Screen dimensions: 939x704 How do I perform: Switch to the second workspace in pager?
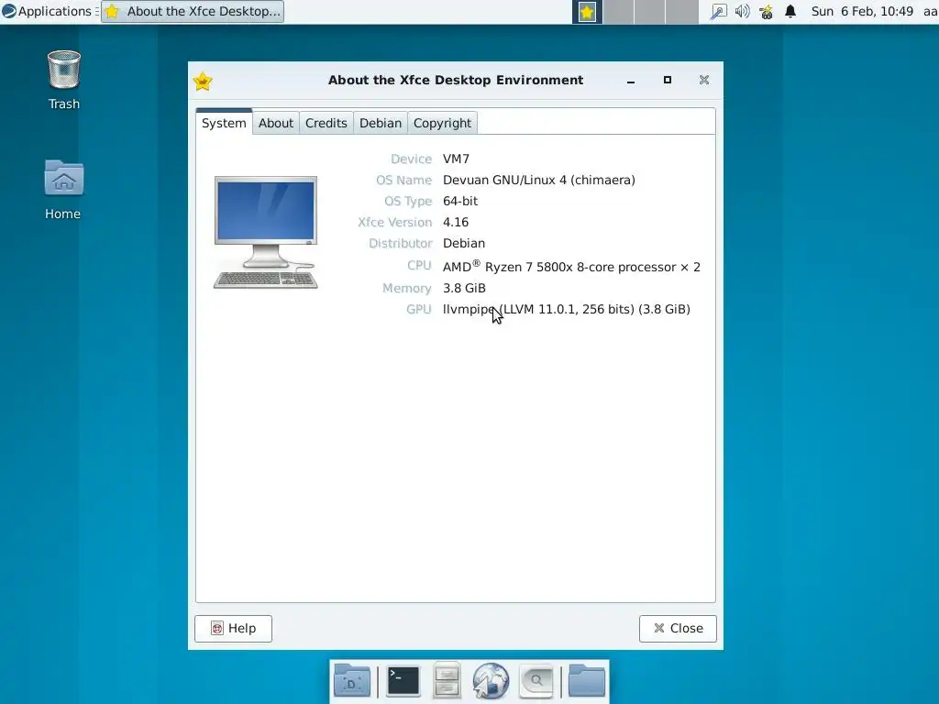(x=619, y=12)
